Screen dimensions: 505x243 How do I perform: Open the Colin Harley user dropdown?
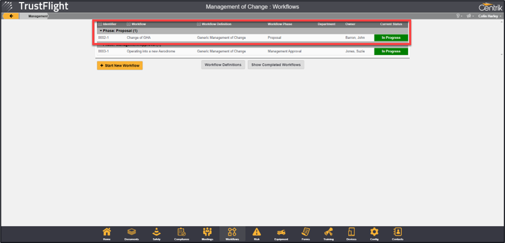coord(489,16)
